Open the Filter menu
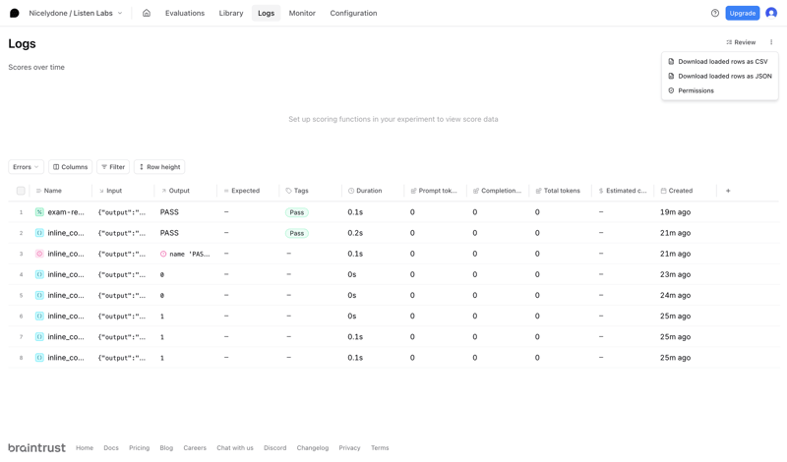The height and width of the screenshot is (462, 787). pyautogui.click(x=113, y=167)
